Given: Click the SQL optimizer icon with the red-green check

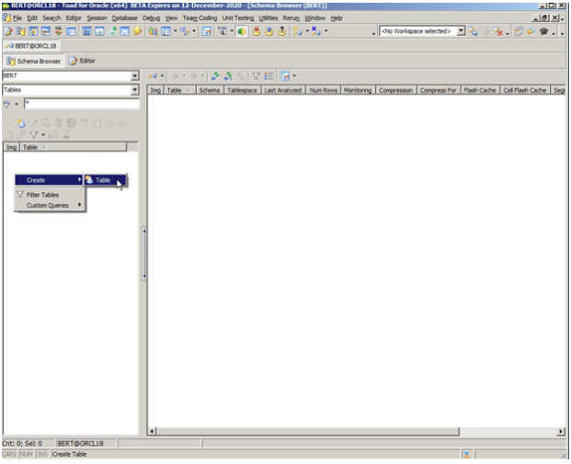Looking at the screenshot, I should 58,31.
